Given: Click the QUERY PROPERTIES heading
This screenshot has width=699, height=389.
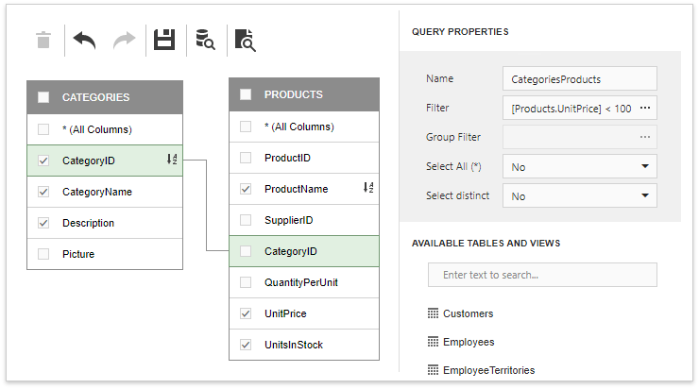Looking at the screenshot, I should point(460,32).
